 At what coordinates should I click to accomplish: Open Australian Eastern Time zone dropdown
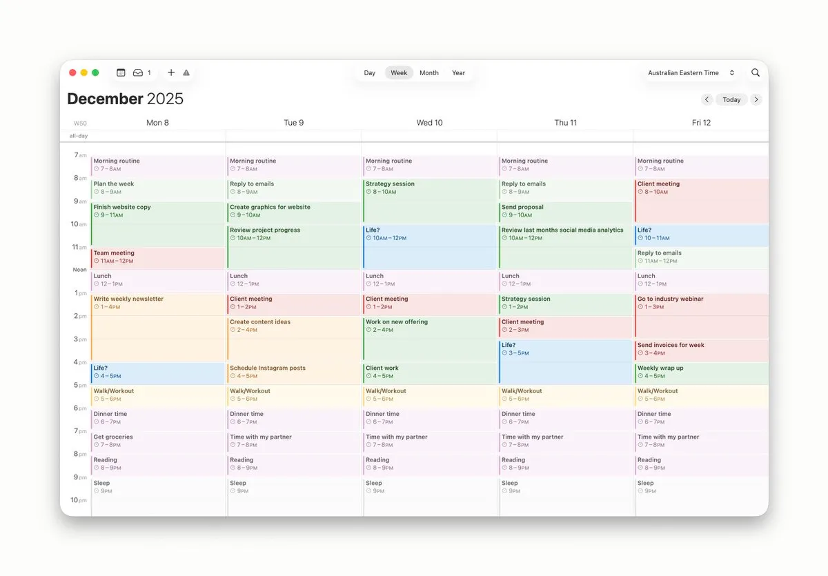691,72
